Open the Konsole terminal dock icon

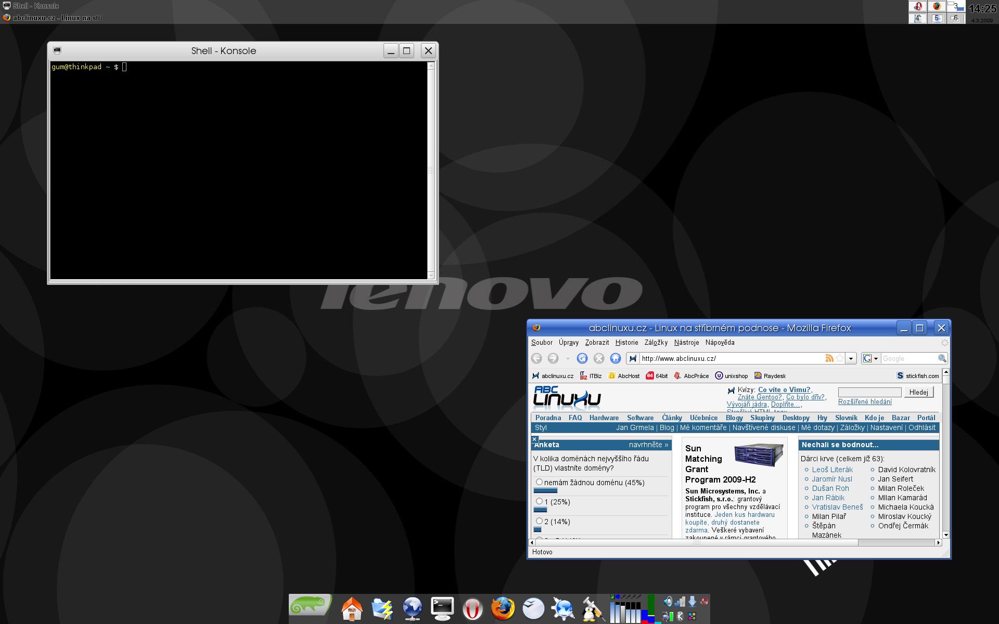point(442,608)
